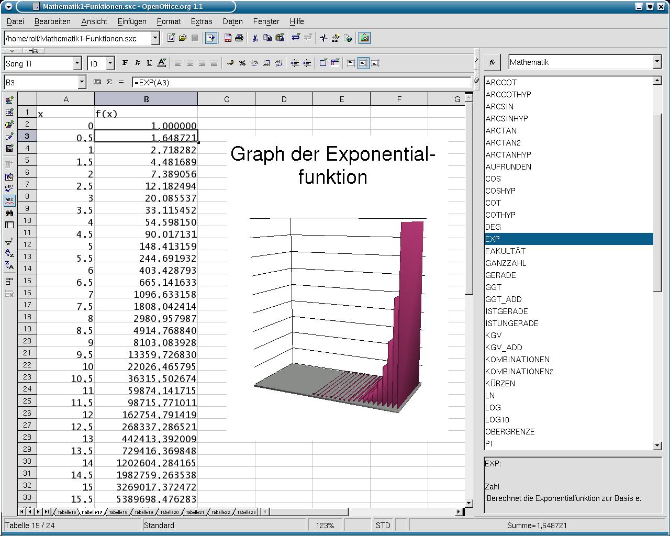Click the Cut scissors icon
Viewport: 670px width, 536px height.
255,38
